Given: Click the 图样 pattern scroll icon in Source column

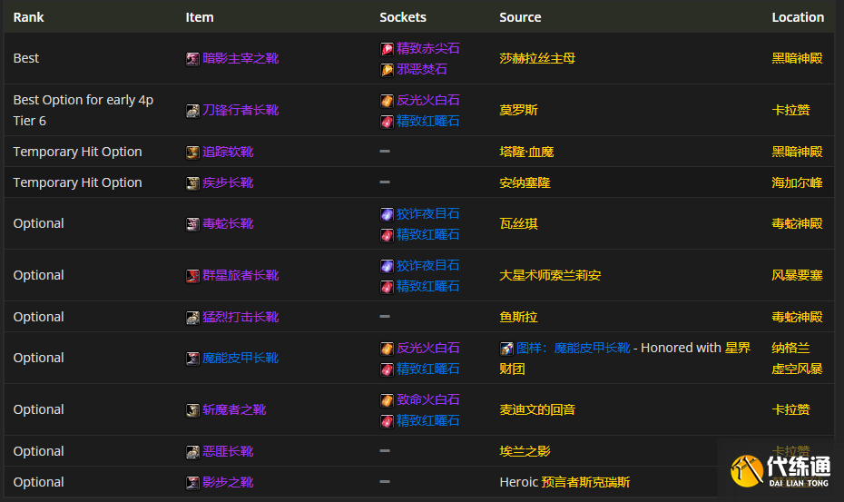Looking at the screenshot, I should tap(506, 349).
